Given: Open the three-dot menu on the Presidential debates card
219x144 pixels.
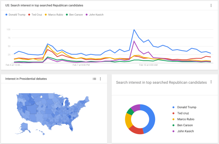Looking at the screenshot, I should click(x=100, y=79).
